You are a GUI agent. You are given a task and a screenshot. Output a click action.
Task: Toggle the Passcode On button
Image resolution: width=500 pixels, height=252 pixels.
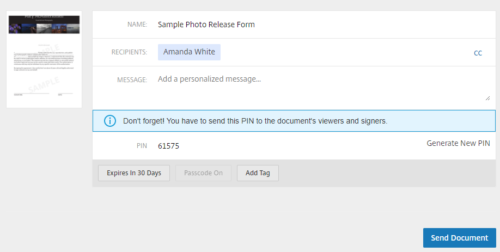click(x=204, y=173)
